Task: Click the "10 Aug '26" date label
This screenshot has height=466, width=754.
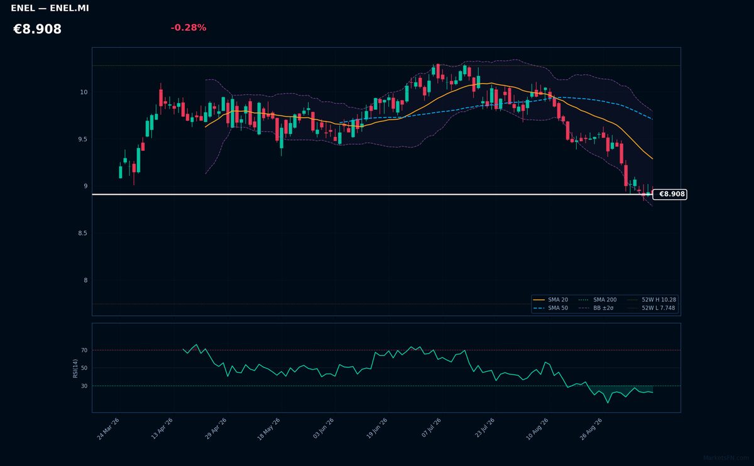Action: 537,429
